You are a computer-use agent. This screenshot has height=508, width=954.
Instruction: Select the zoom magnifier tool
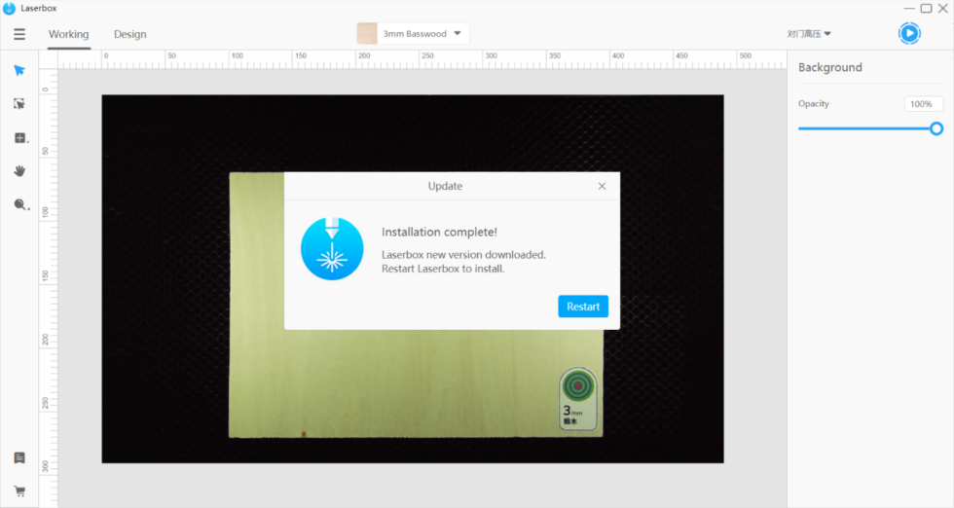click(x=20, y=204)
